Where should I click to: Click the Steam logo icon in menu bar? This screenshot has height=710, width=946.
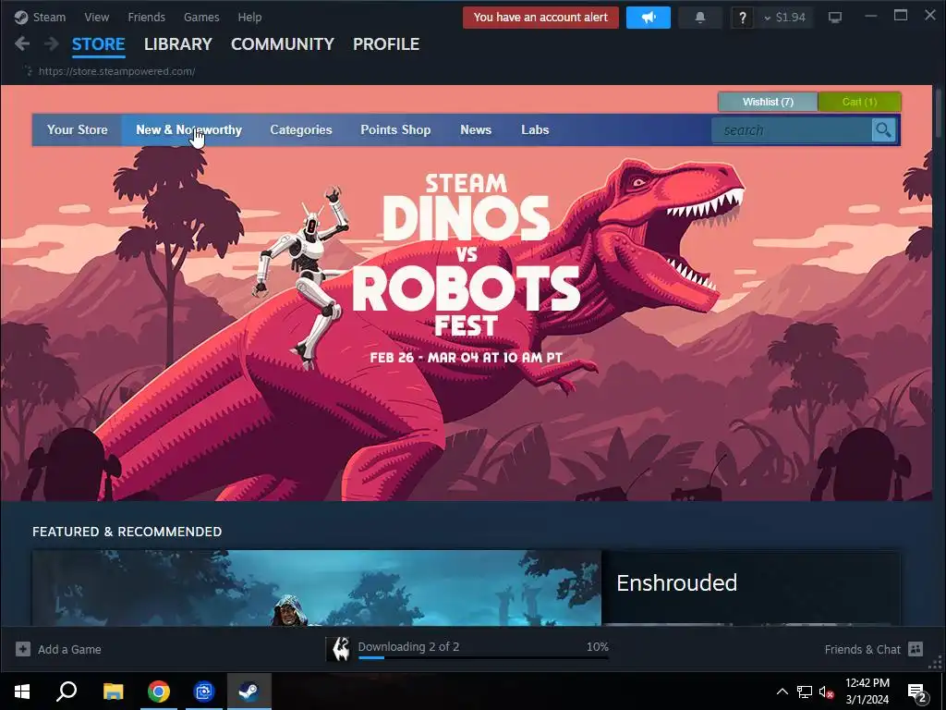pos(21,17)
